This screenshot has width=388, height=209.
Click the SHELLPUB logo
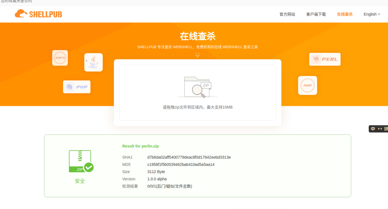(x=38, y=14)
